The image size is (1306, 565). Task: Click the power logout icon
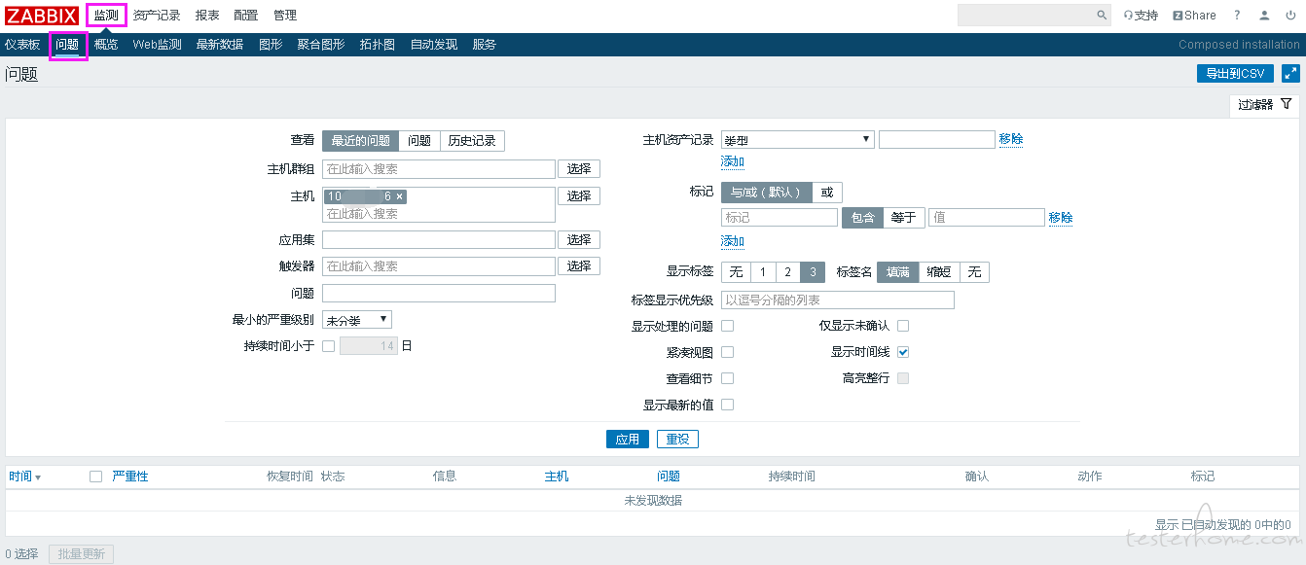(x=1290, y=16)
